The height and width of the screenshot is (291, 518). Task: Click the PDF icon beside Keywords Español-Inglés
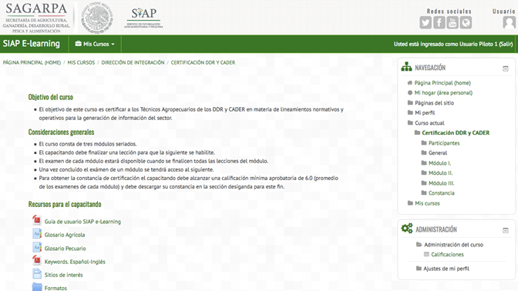pyautogui.click(x=37, y=260)
